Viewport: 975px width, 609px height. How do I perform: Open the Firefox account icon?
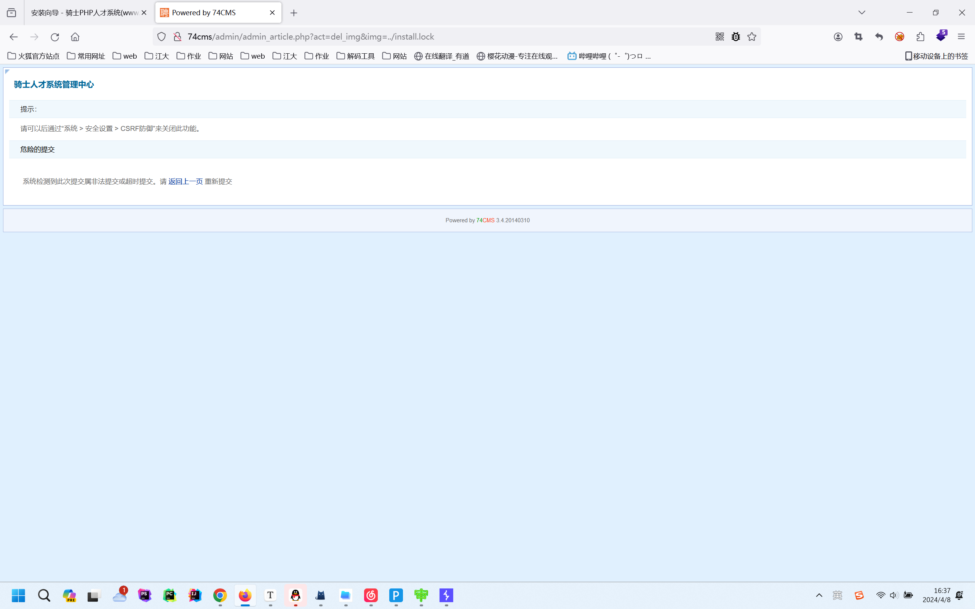[838, 37]
